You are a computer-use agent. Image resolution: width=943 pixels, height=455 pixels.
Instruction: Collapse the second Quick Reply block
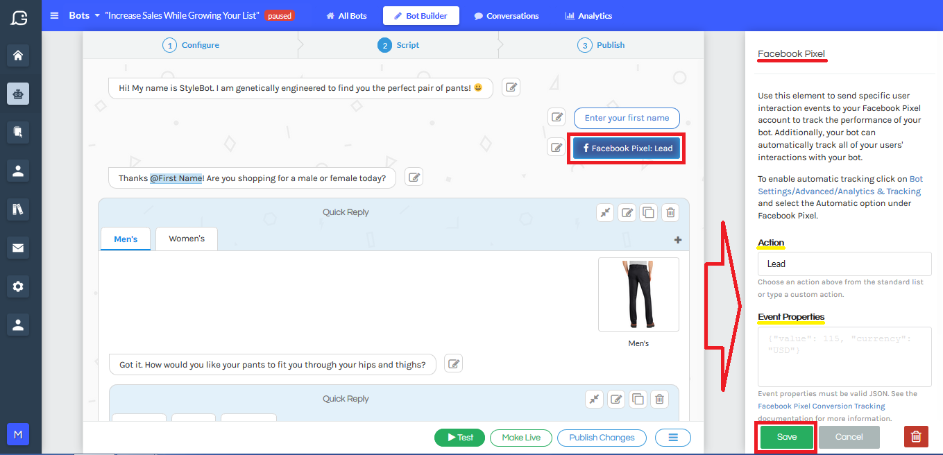[595, 399]
